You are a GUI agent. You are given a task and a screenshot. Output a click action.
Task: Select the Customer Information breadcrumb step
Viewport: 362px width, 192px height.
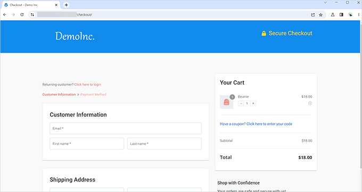59,94
